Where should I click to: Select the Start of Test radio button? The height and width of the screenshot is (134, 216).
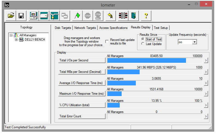point(143,39)
